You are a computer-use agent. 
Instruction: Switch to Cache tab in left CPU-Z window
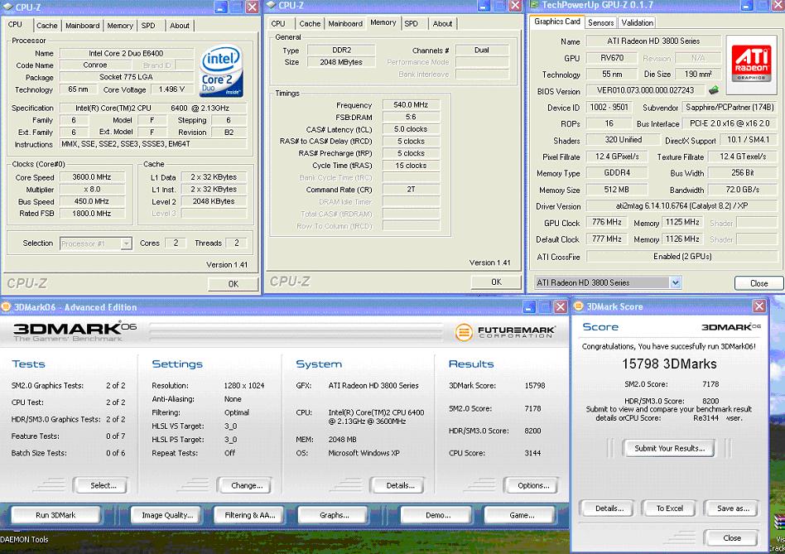click(47, 26)
